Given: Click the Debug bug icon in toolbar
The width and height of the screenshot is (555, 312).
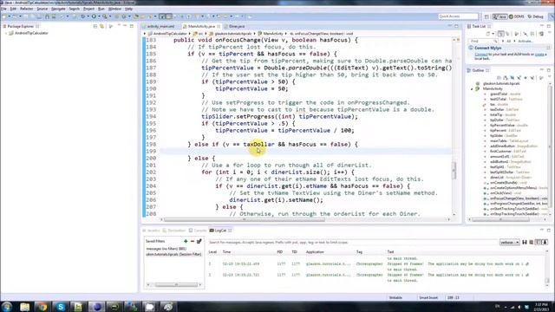Looking at the screenshot, I should coord(83,16).
